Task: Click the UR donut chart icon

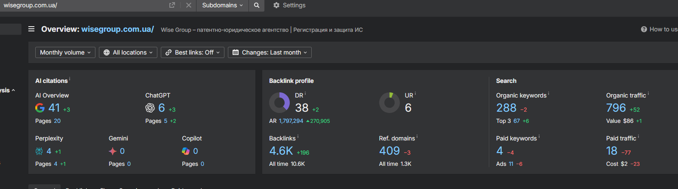Action: 390,103
